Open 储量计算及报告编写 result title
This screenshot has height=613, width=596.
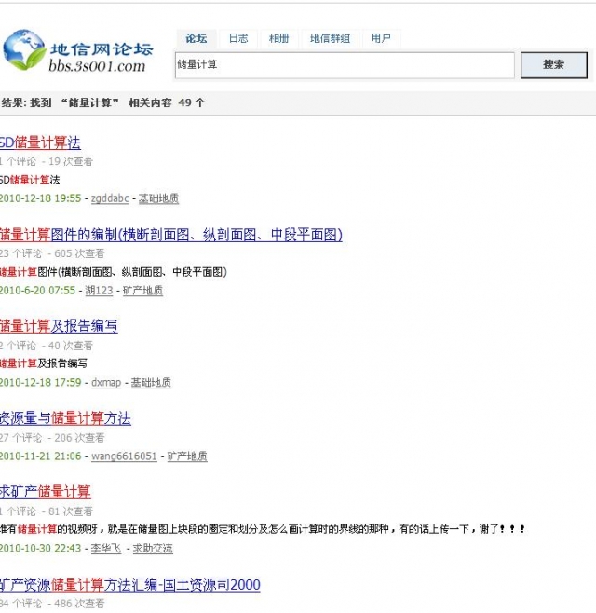[59, 326]
